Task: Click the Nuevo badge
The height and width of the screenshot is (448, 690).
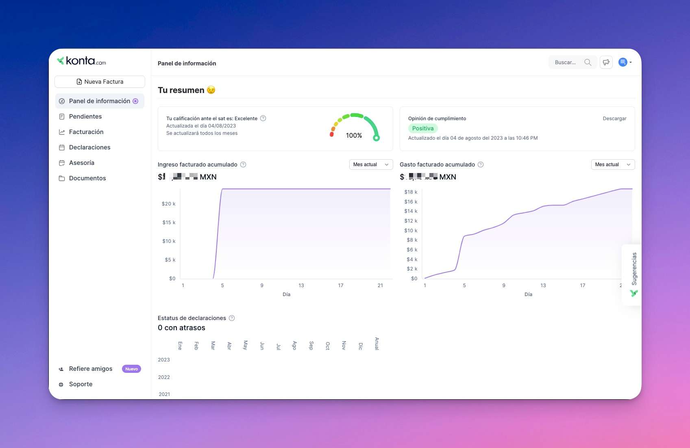Action: click(x=131, y=369)
